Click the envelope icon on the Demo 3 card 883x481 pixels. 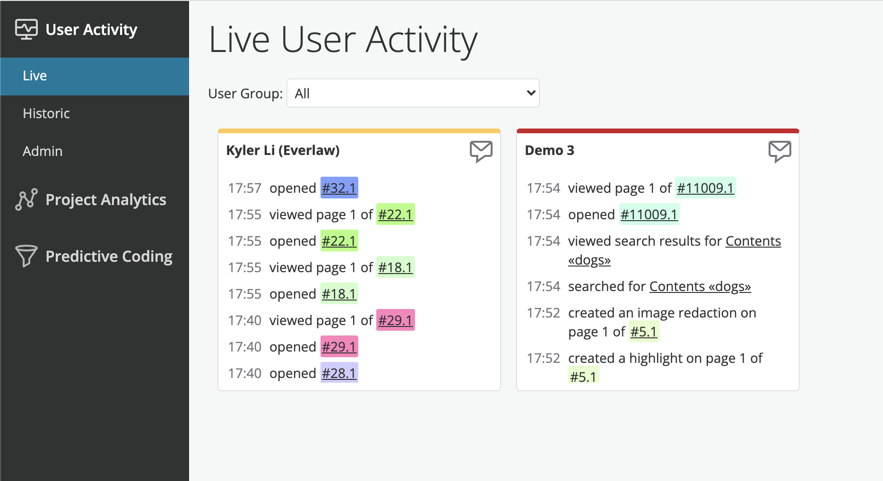pyautogui.click(x=779, y=151)
